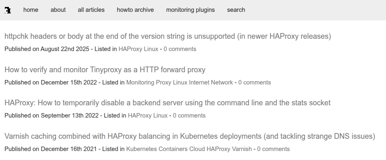Select the Network category link
This screenshot has height=160, width=386.
coord(224,82)
